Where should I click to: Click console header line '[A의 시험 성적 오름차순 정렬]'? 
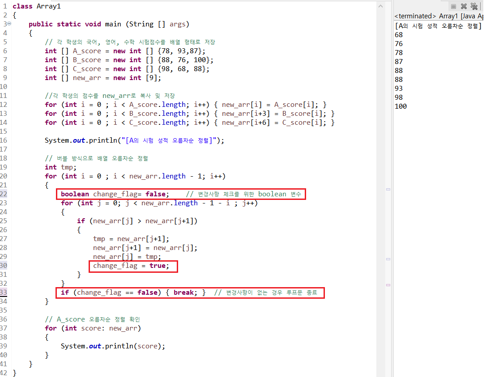click(x=438, y=26)
